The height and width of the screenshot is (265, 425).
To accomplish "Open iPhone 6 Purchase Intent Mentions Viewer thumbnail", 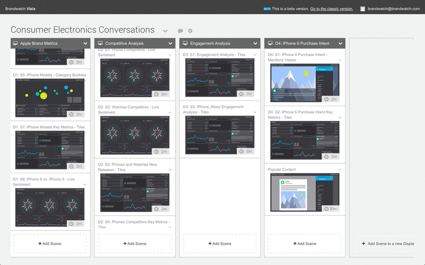I will point(304,80).
